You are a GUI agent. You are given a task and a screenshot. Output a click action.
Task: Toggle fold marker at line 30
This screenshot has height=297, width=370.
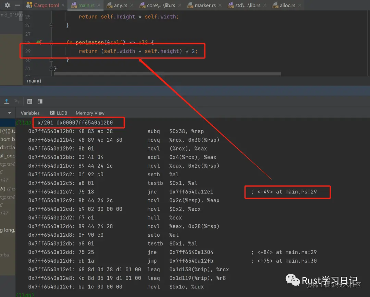[x=51, y=60]
